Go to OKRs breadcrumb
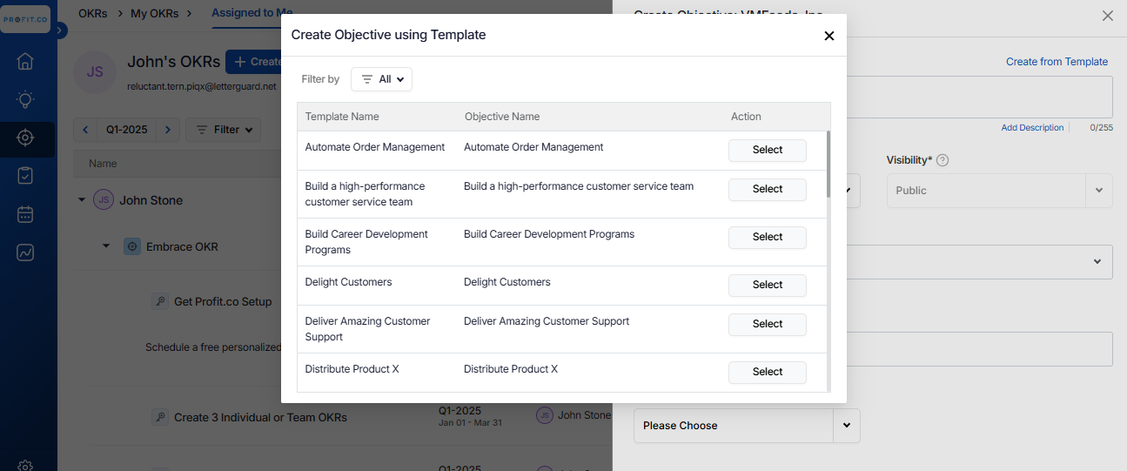Screen dimensions: 1127x471 93,13
